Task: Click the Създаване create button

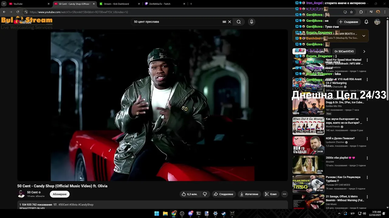Action: pos(349,22)
